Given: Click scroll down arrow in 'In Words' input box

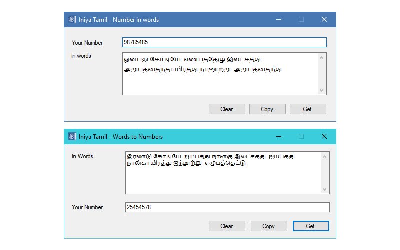Looking at the screenshot, I should coord(324,189).
